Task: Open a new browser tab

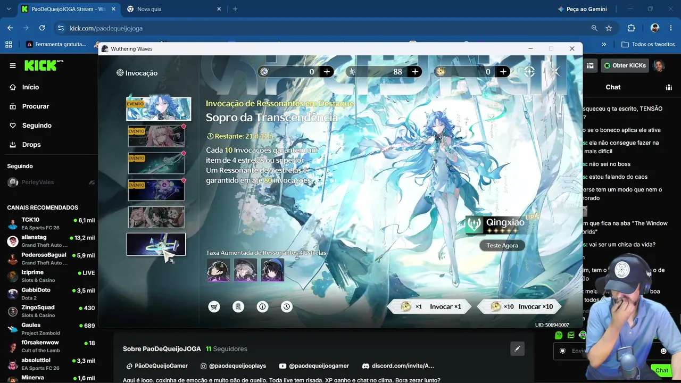Action: click(235, 9)
